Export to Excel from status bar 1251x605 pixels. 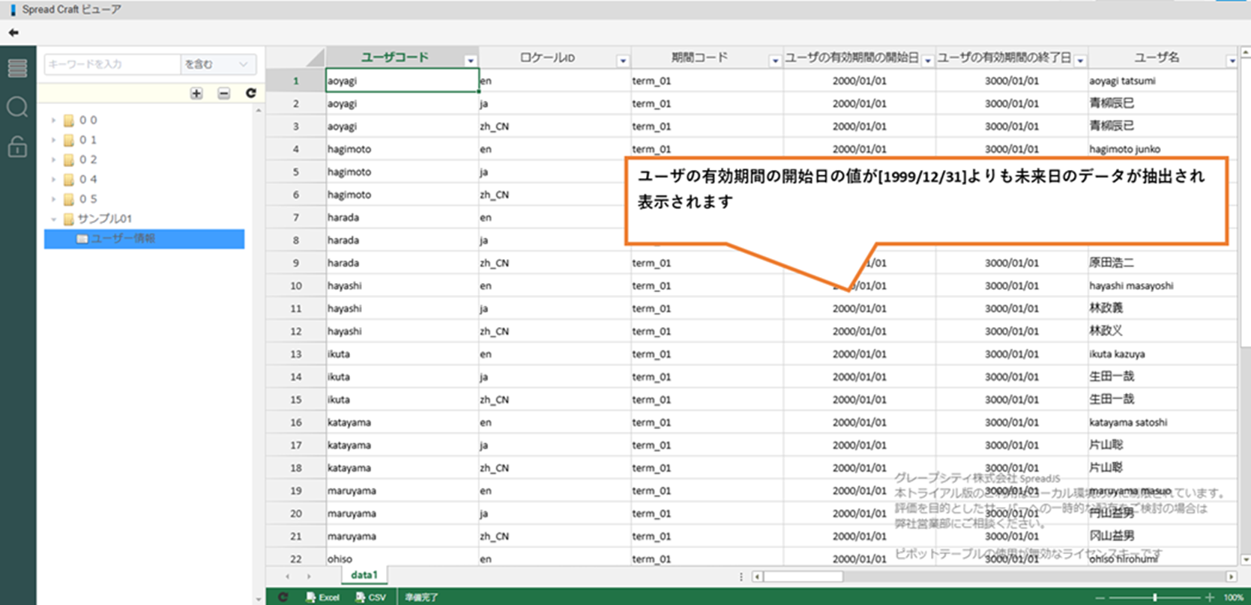323,598
